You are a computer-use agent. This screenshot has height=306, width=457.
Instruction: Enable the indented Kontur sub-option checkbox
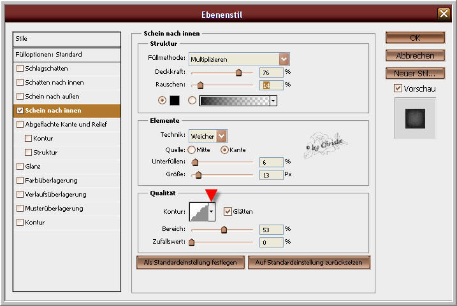pos(28,138)
